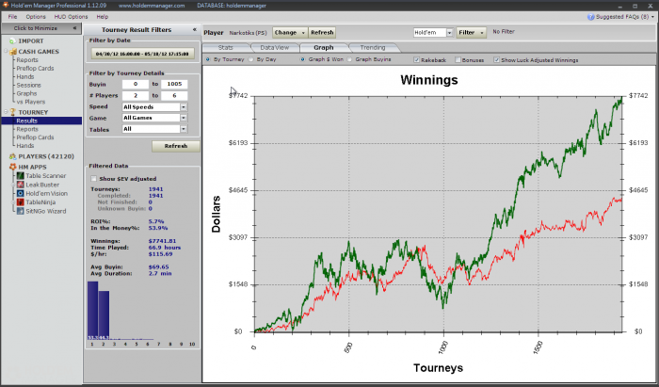Screen dimensions: 659x387
Task: Open the Tables dropdown
Action: tap(184, 129)
